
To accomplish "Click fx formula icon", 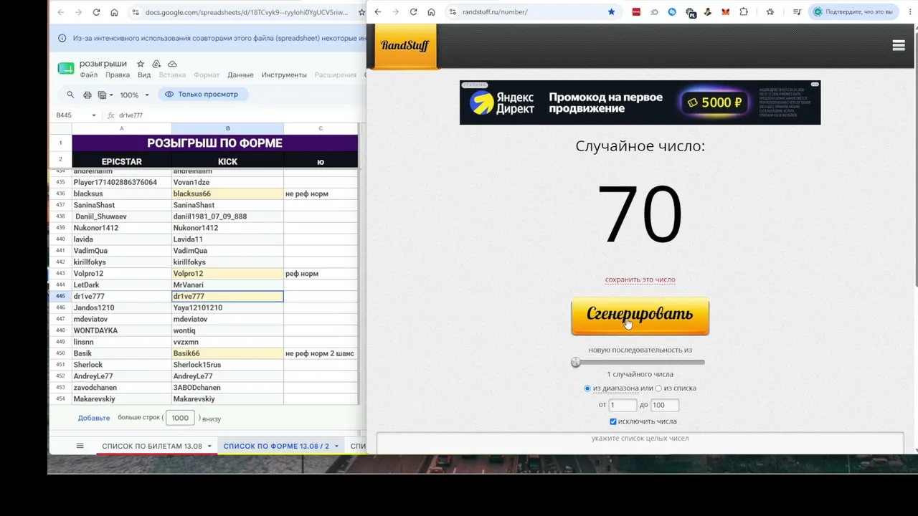I will [x=111, y=115].
